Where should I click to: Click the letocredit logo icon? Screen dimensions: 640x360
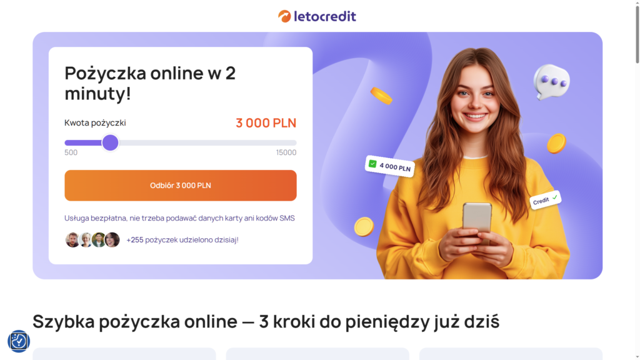pyautogui.click(x=284, y=16)
